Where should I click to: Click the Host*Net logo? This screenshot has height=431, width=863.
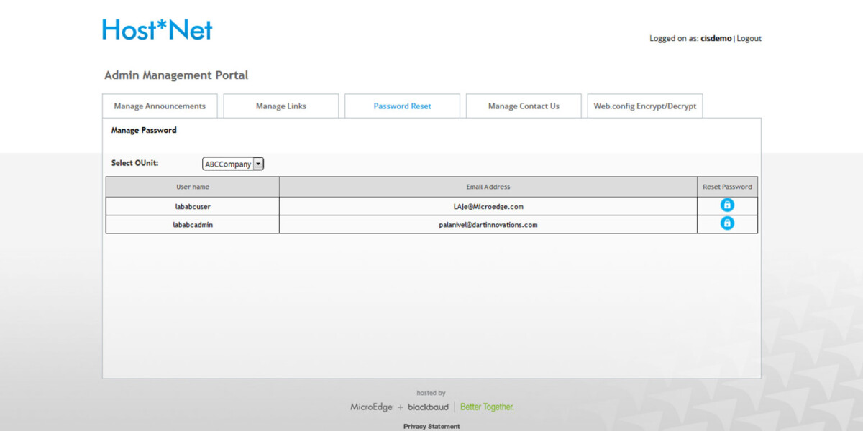click(157, 29)
